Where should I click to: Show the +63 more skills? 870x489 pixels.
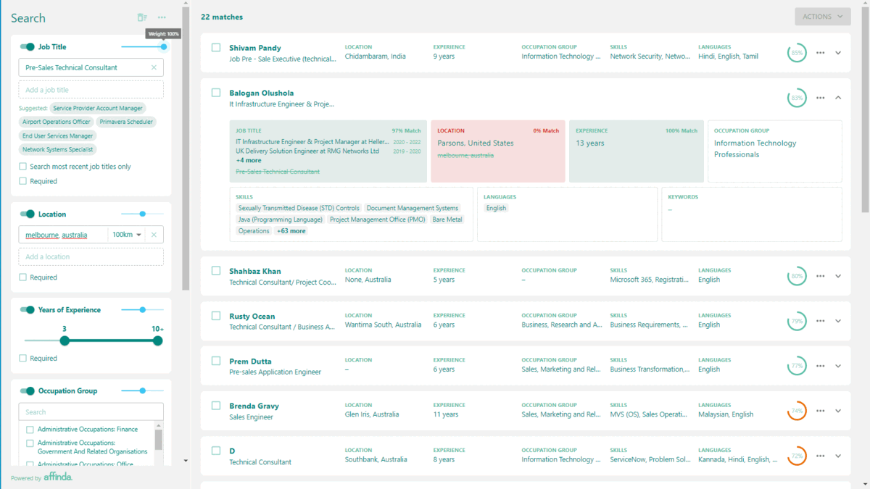coord(291,231)
